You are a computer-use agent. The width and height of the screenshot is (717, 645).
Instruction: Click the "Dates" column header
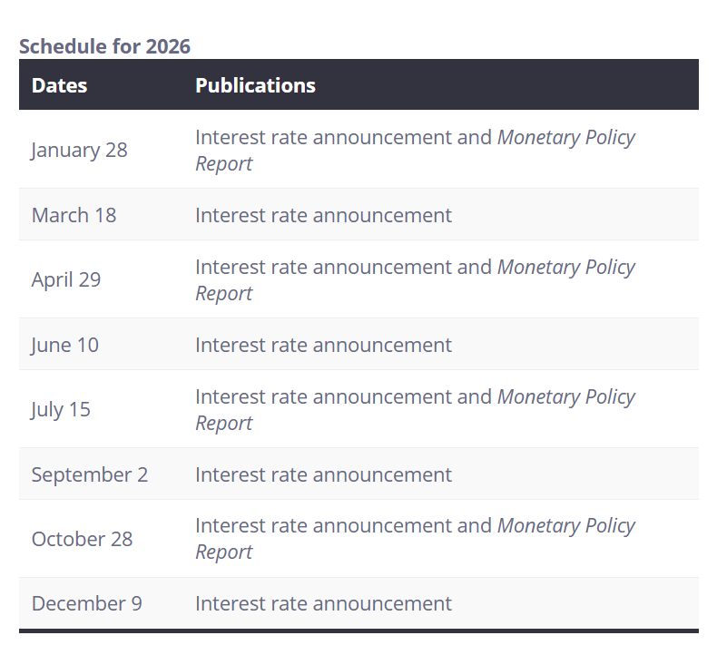[60, 85]
